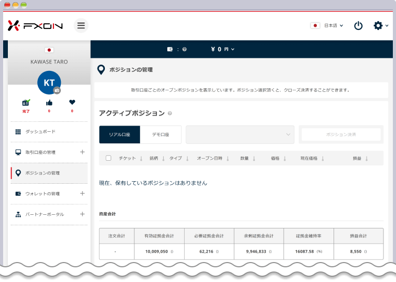
Task: Click the 9,946,833 余剰証拠金合計 value
Action: 256,252
